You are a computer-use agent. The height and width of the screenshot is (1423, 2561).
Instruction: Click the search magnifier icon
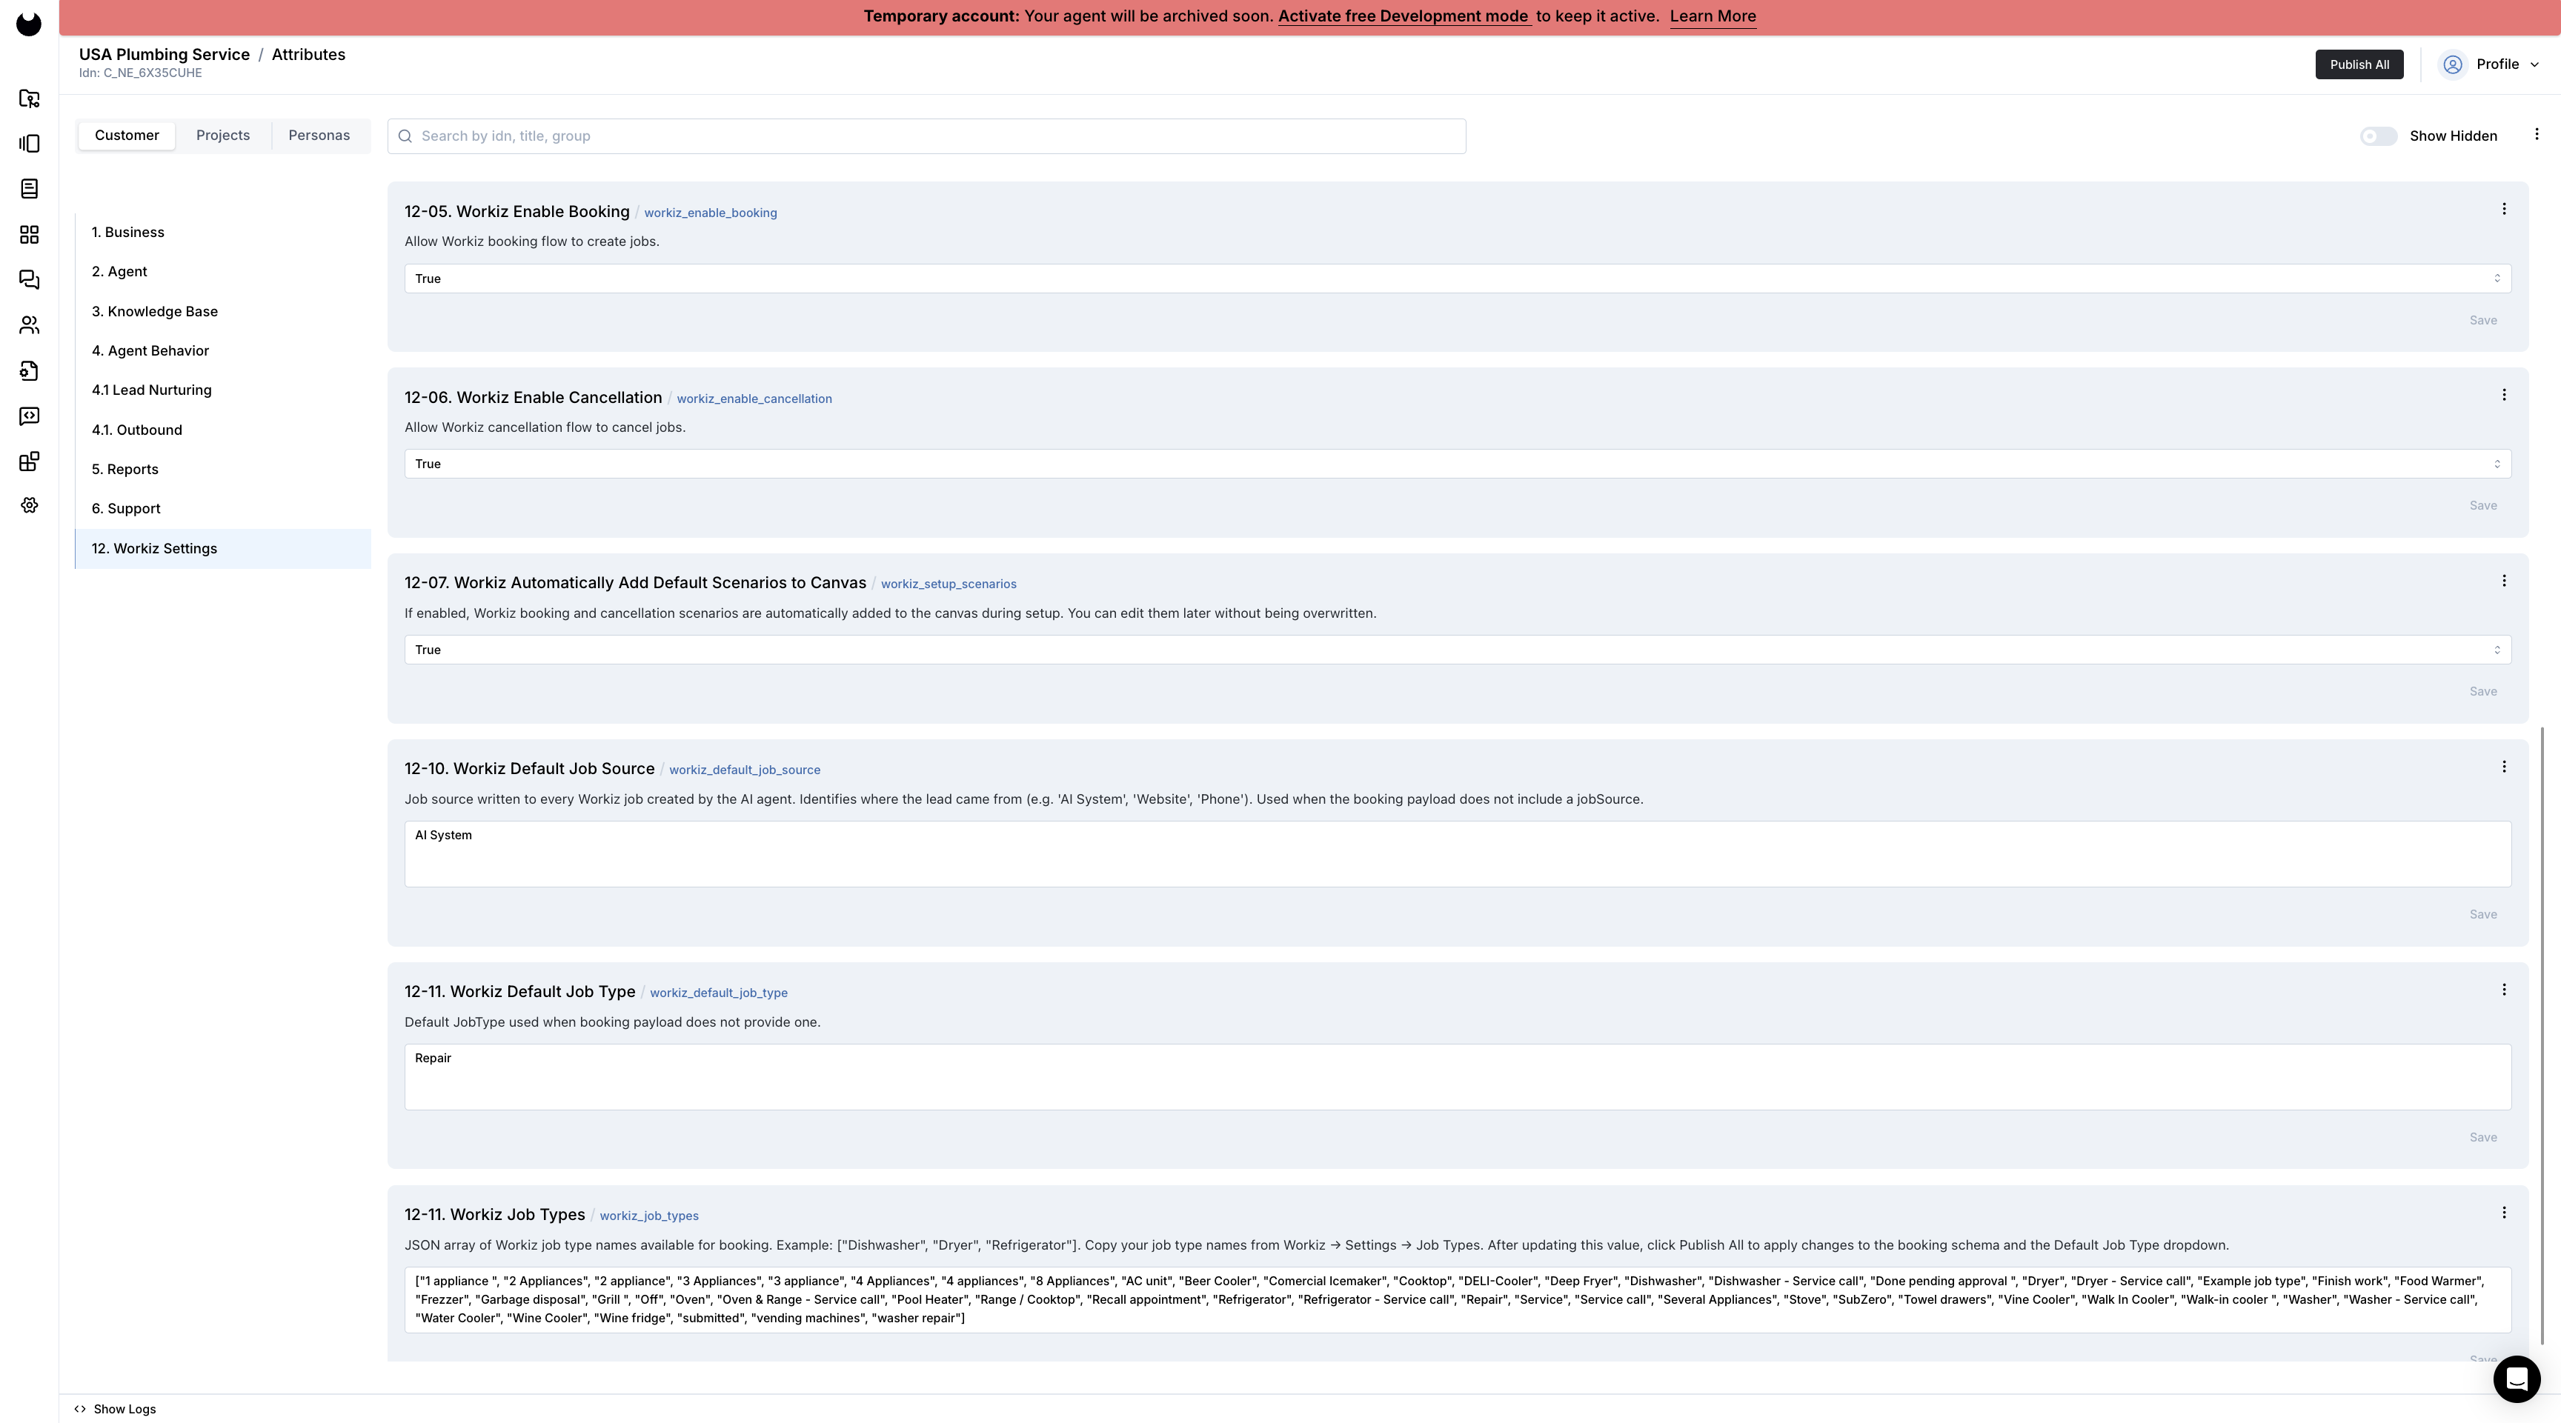click(x=405, y=136)
